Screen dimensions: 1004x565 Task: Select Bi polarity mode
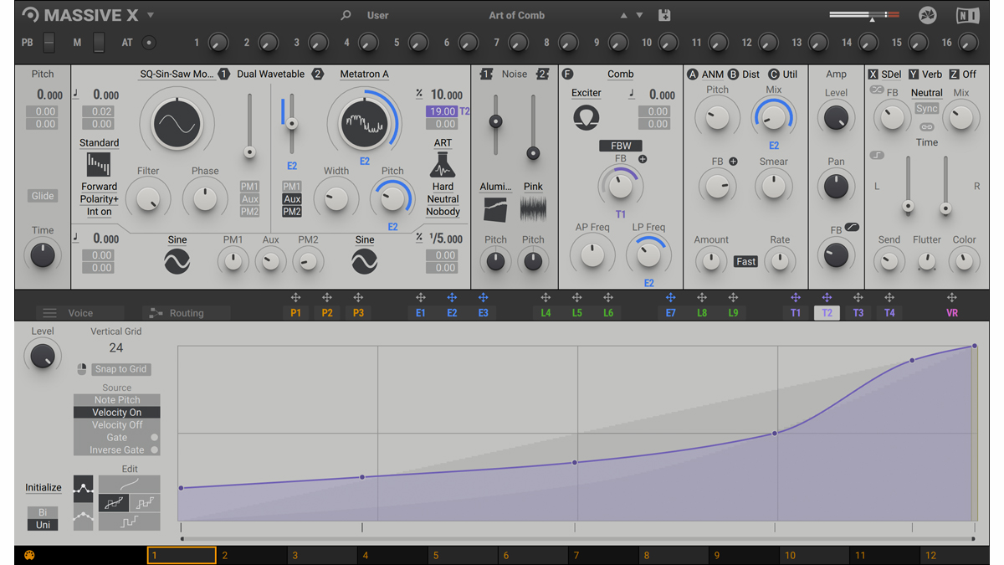(x=43, y=512)
